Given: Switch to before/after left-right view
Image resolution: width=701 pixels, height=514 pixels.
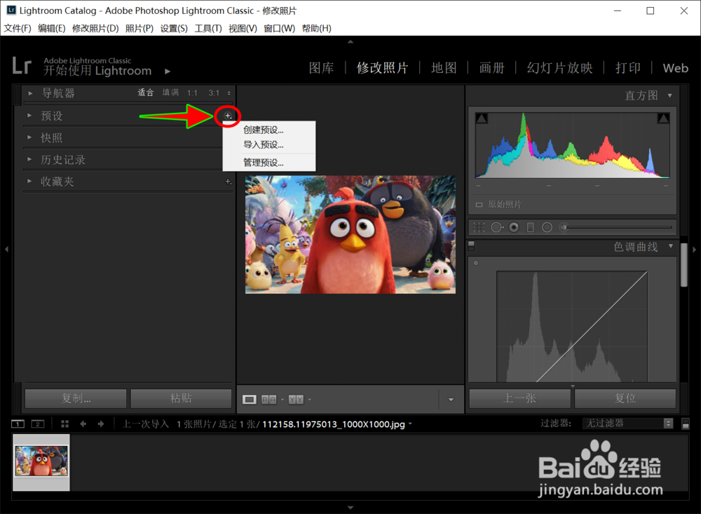Looking at the screenshot, I should [x=268, y=400].
